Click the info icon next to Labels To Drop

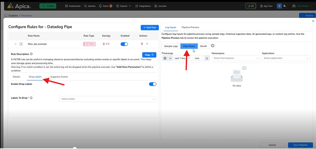click(x=31, y=98)
